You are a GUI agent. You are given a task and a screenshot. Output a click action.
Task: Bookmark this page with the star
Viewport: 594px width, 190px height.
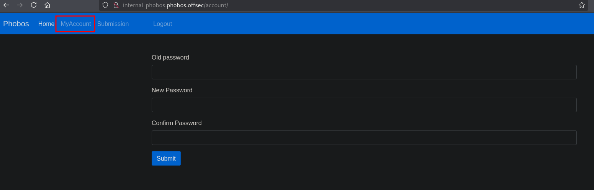click(582, 5)
